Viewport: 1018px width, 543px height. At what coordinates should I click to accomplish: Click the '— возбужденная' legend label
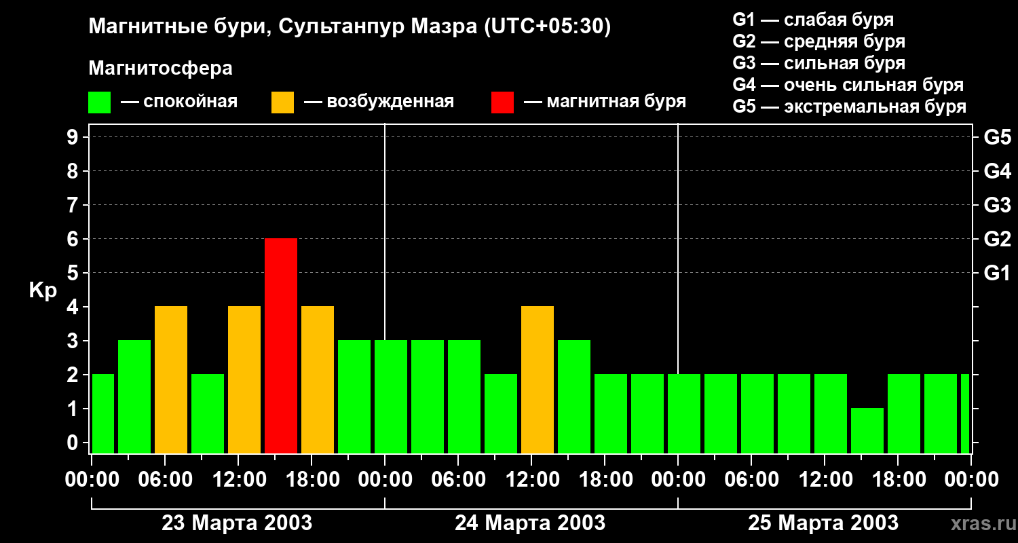tap(379, 102)
